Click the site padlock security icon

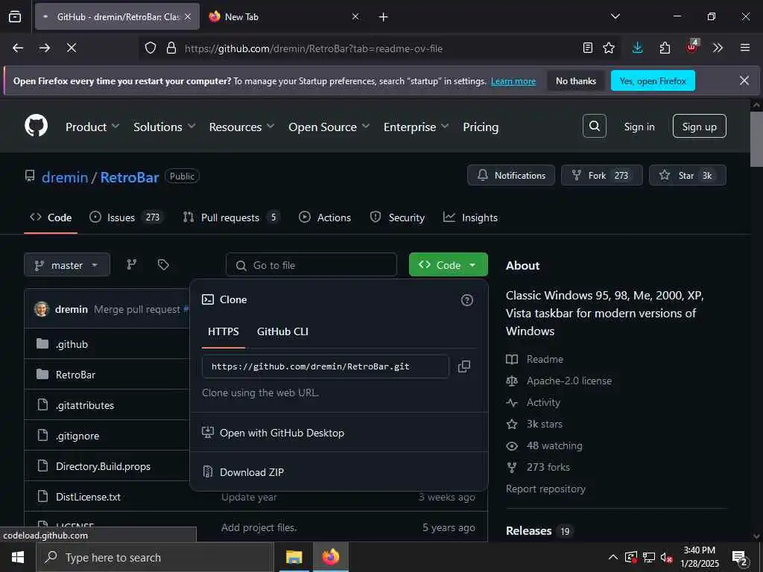pyautogui.click(x=171, y=48)
